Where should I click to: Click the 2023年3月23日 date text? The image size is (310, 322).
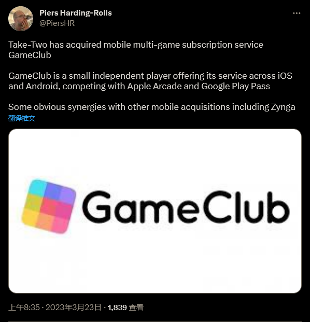point(74,307)
